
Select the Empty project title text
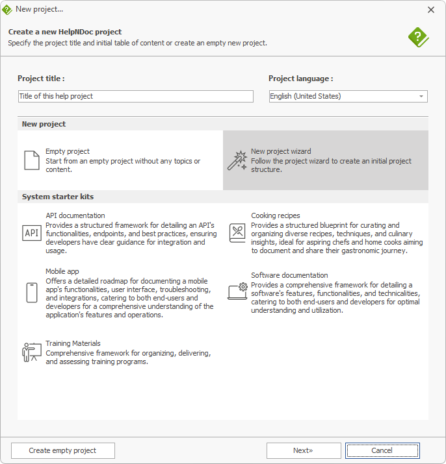pos(68,151)
